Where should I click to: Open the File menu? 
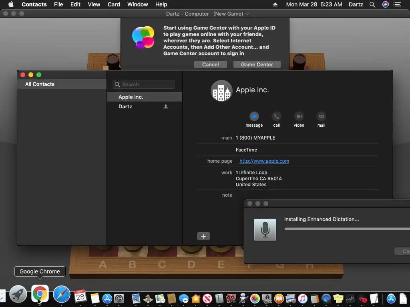pos(58,4)
